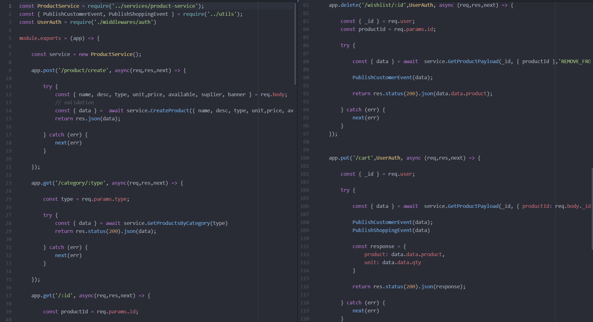Screen dimensions: 593x322
Task: Click PublishCustomerEvent(data) on line 90
Action: point(391,77)
